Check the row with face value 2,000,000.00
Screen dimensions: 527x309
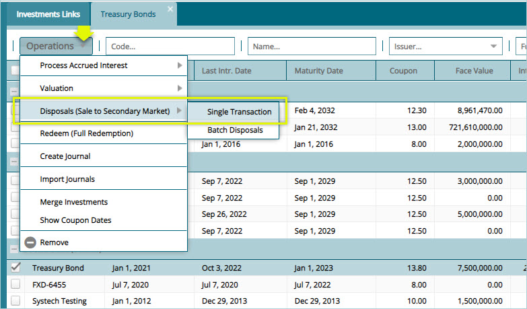(15, 143)
